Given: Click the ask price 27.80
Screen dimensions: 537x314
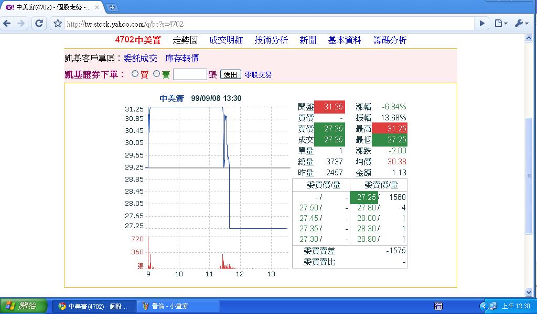Looking at the screenshot, I should 366,208.
